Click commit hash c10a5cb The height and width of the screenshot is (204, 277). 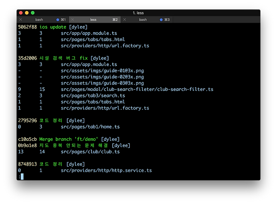(x=27, y=139)
